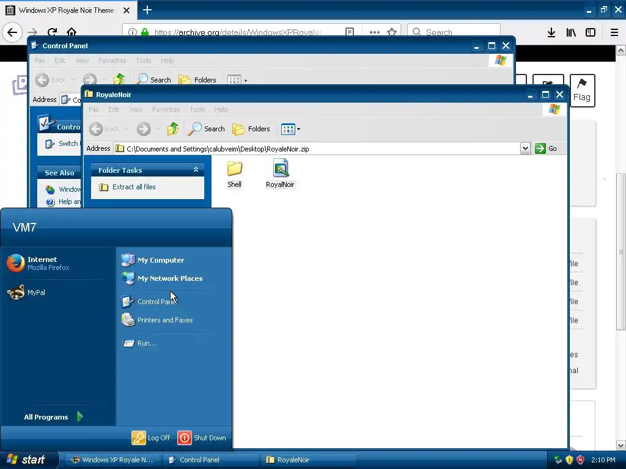This screenshot has height=469, width=626.
Task: Click Back button in Control Panel window
Action: coord(50,80)
